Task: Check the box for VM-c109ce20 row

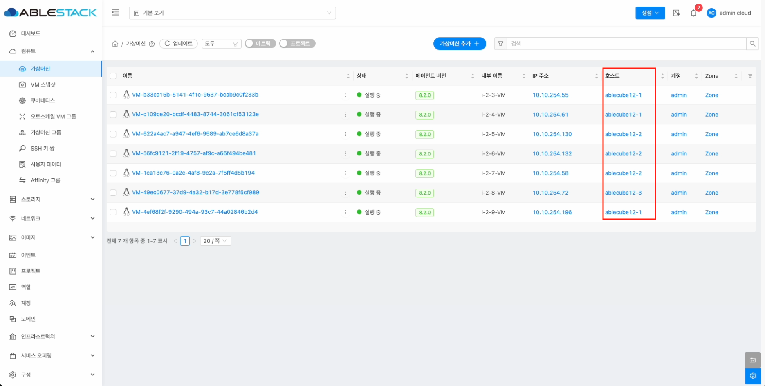Action: 113,115
